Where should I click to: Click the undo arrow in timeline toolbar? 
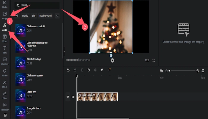(68, 70)
